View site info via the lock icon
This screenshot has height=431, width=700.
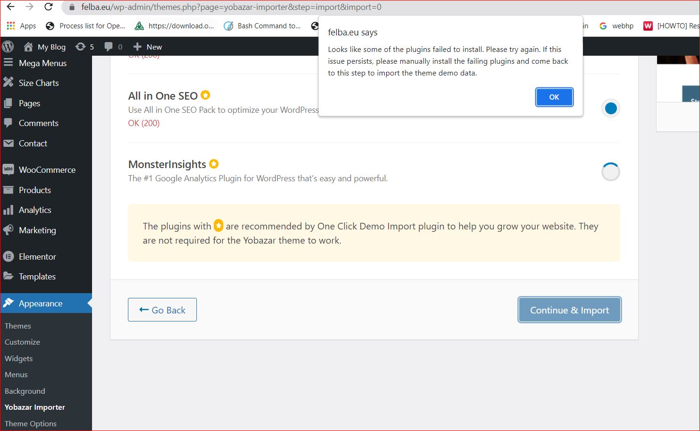[x=72, y=8]
